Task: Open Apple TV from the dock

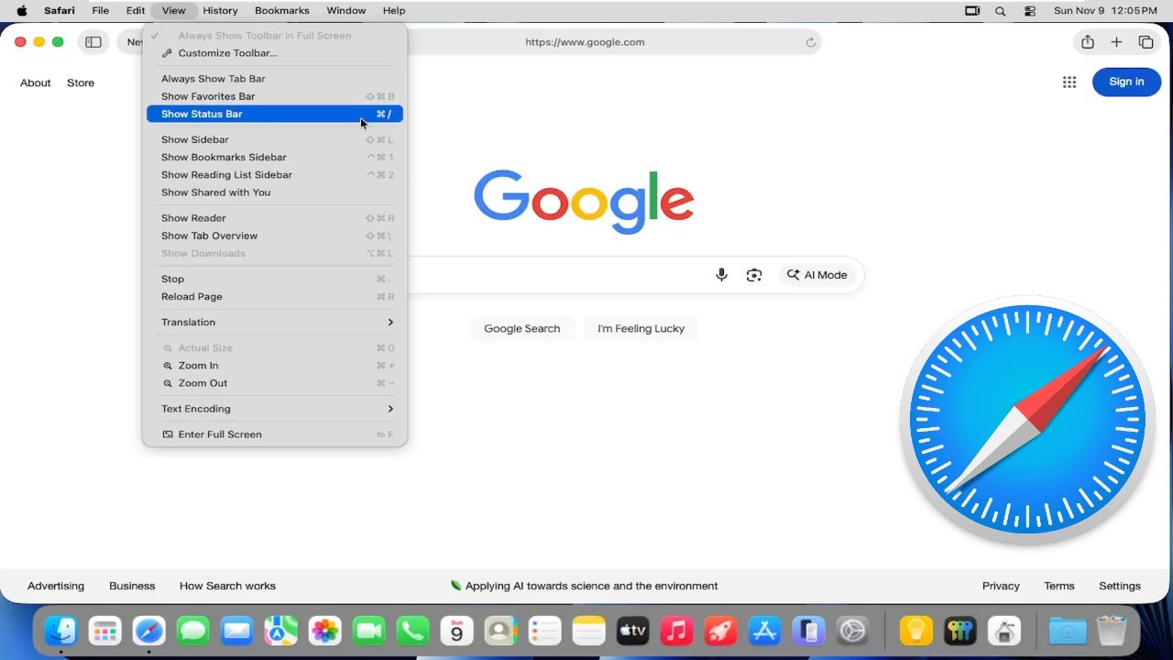Action: [x=633, y=631]
